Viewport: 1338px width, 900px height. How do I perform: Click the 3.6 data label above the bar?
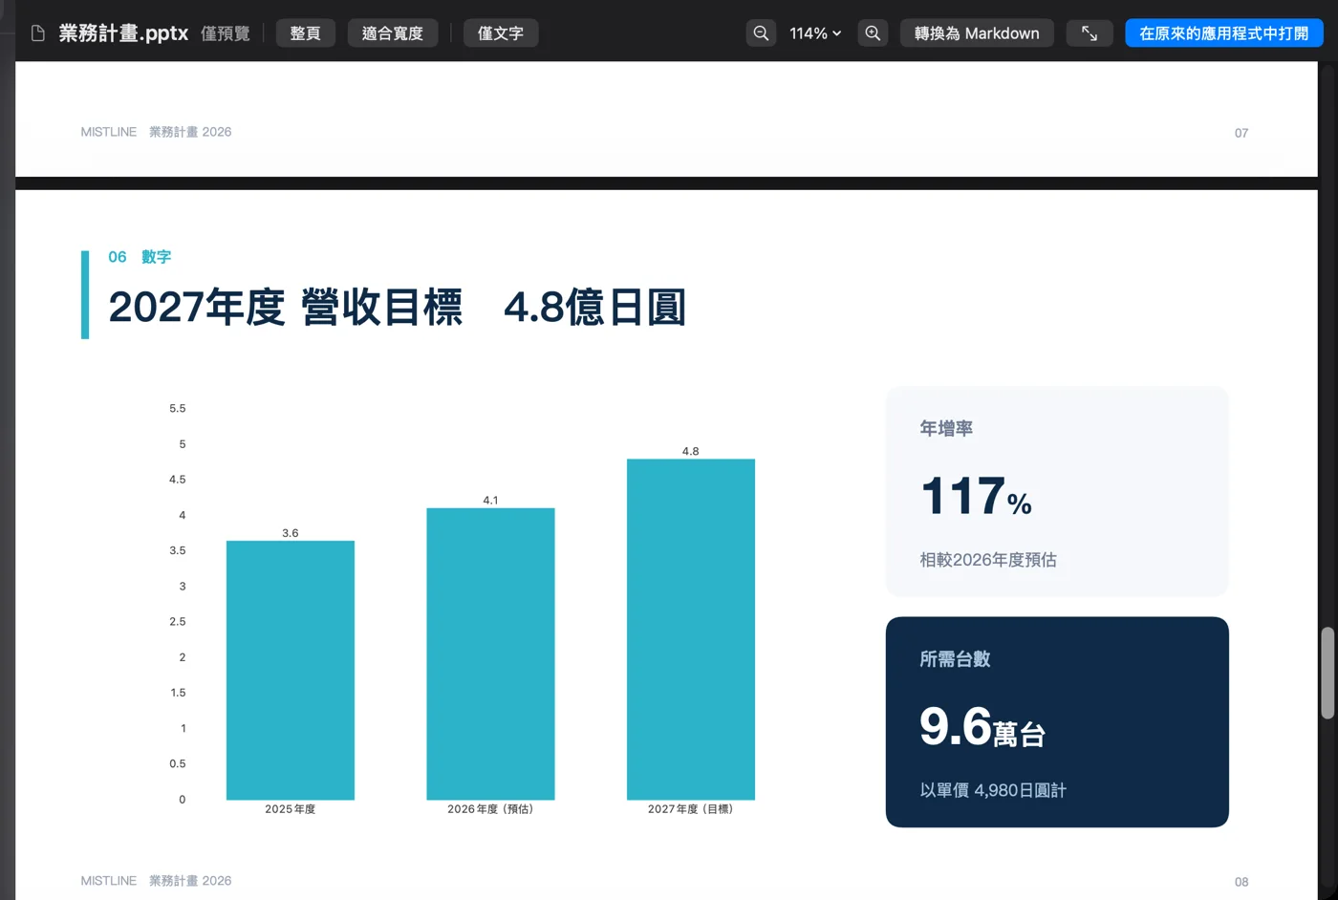click(x=291, y=533)
